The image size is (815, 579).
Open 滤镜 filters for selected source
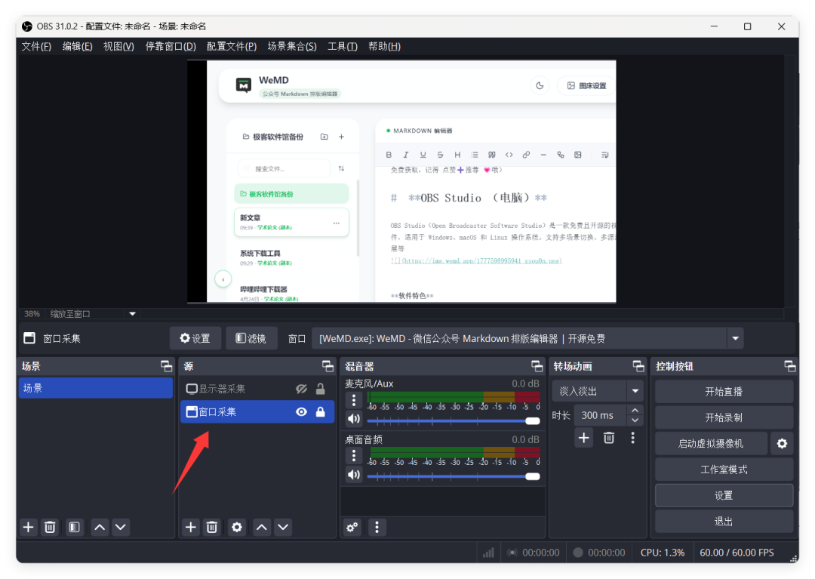tap(251, 338)
